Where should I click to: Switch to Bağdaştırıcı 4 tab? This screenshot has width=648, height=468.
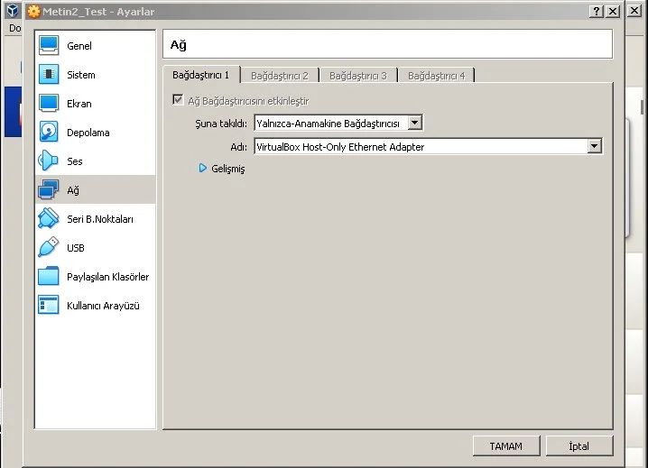[x=437, y=76]
